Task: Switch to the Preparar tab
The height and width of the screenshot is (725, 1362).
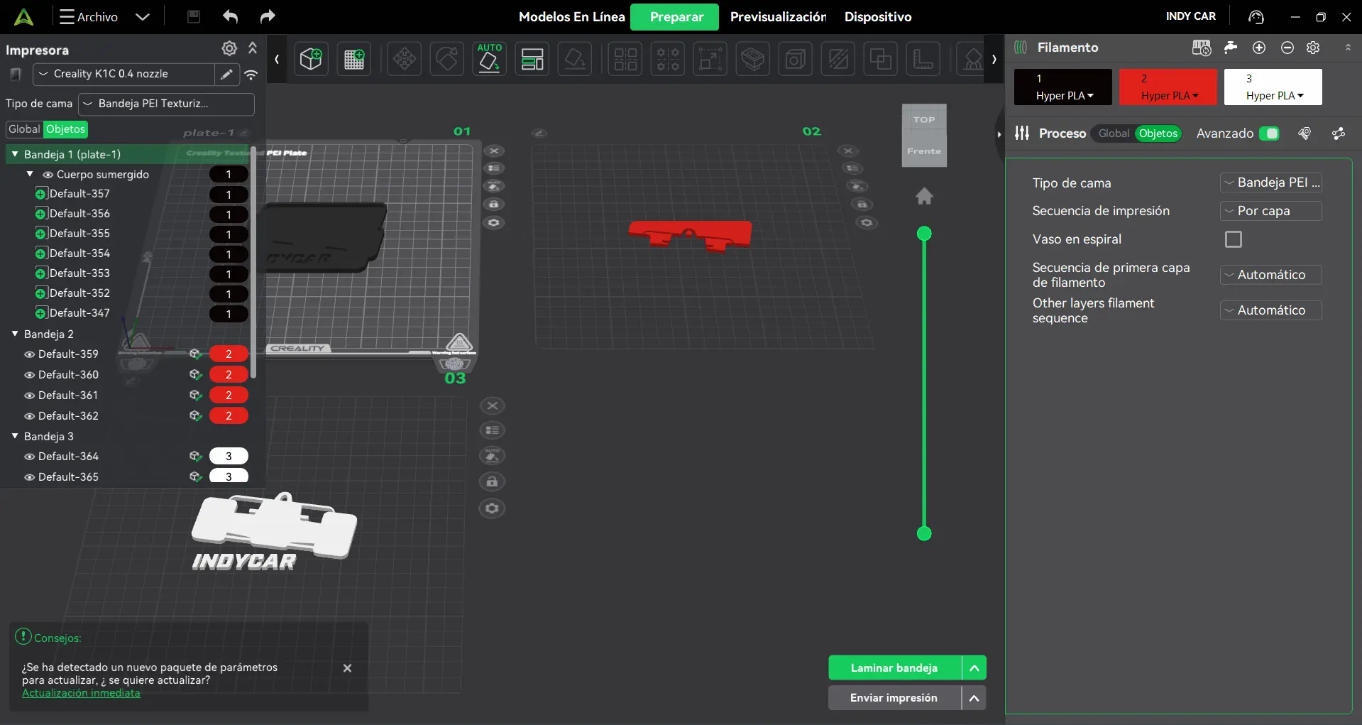Action: [675, 17]
